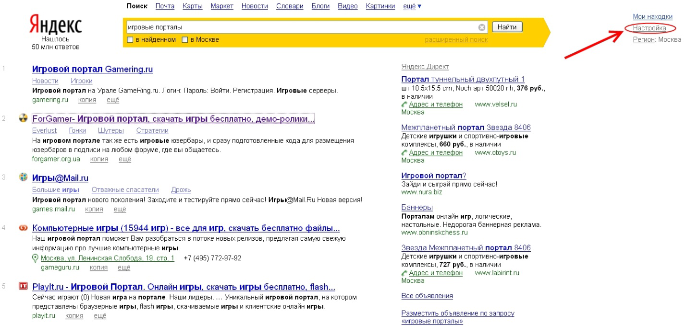The height and width of the screenshot is (327, 686).
Task: Change region via Регион link
Action: click(644, 39)
